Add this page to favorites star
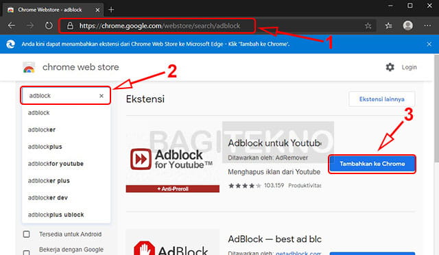The width and height of the screenshot is (439, 255). (368, 26)
